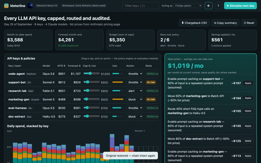The width and height of the screenshot is (261, 163).
Task: Download the Chargeback CSV
Action: 194,23
